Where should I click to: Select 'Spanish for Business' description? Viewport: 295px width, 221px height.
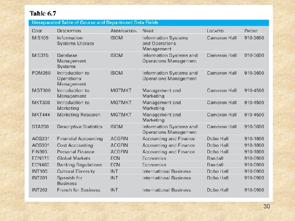[x=70, y=180]
